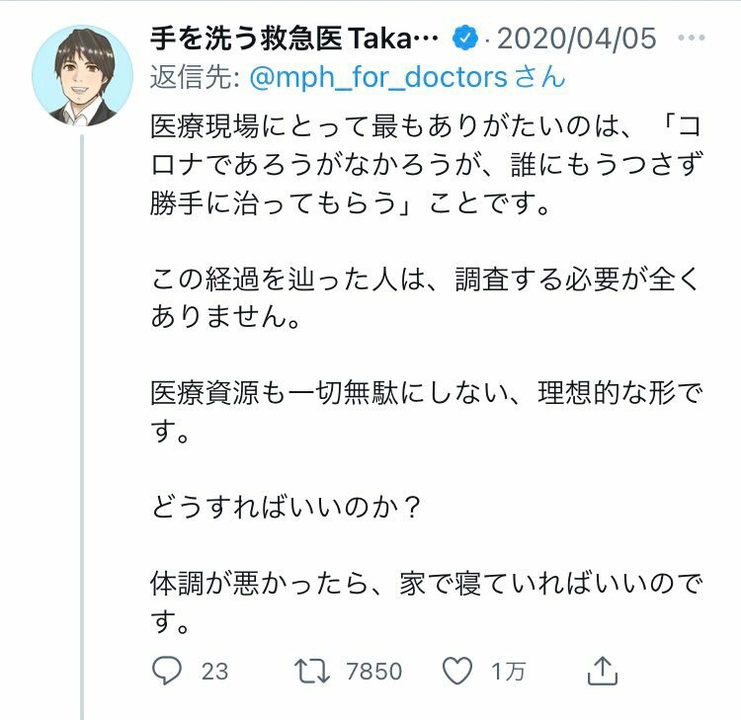Image resolution: width=741 pixels, height=720 pixels.
Task: Open the three-dot more options menu
Action: [x=691, y=38]
